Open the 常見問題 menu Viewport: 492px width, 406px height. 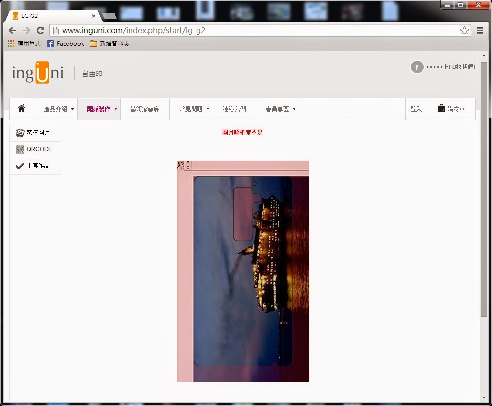191,109
